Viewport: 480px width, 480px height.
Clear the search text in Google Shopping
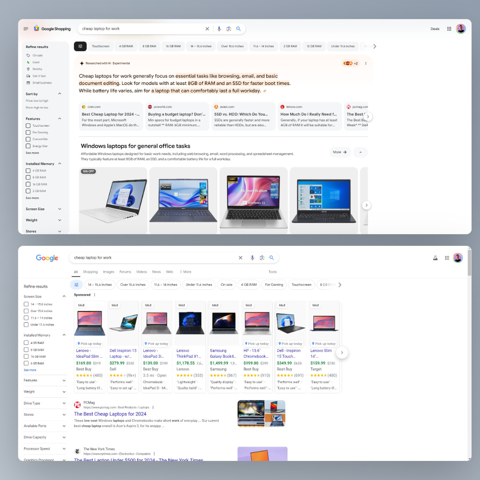[207, 29]
